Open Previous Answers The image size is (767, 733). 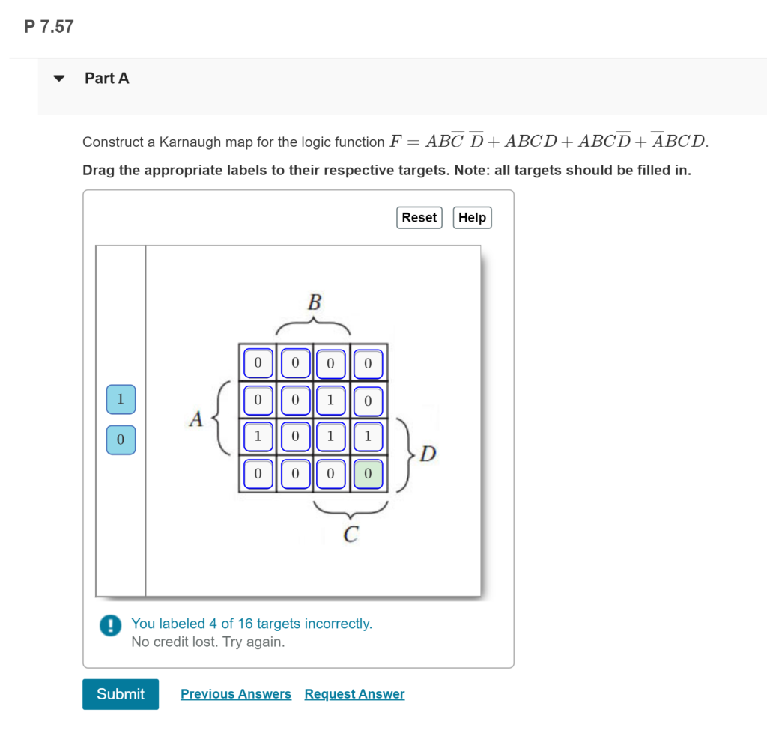235,693
